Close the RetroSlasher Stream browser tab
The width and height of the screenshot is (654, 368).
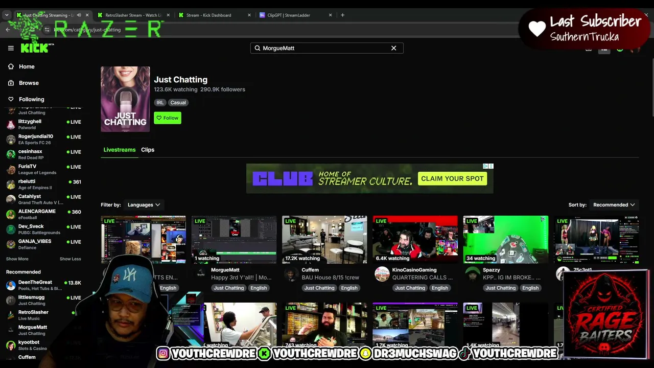[x=168, y=15]
